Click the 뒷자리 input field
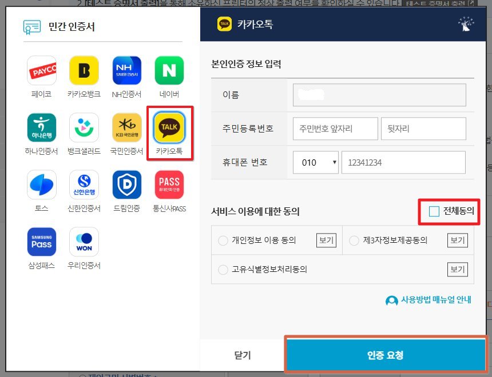Screen dimensions: 492x377 [423, 129]
